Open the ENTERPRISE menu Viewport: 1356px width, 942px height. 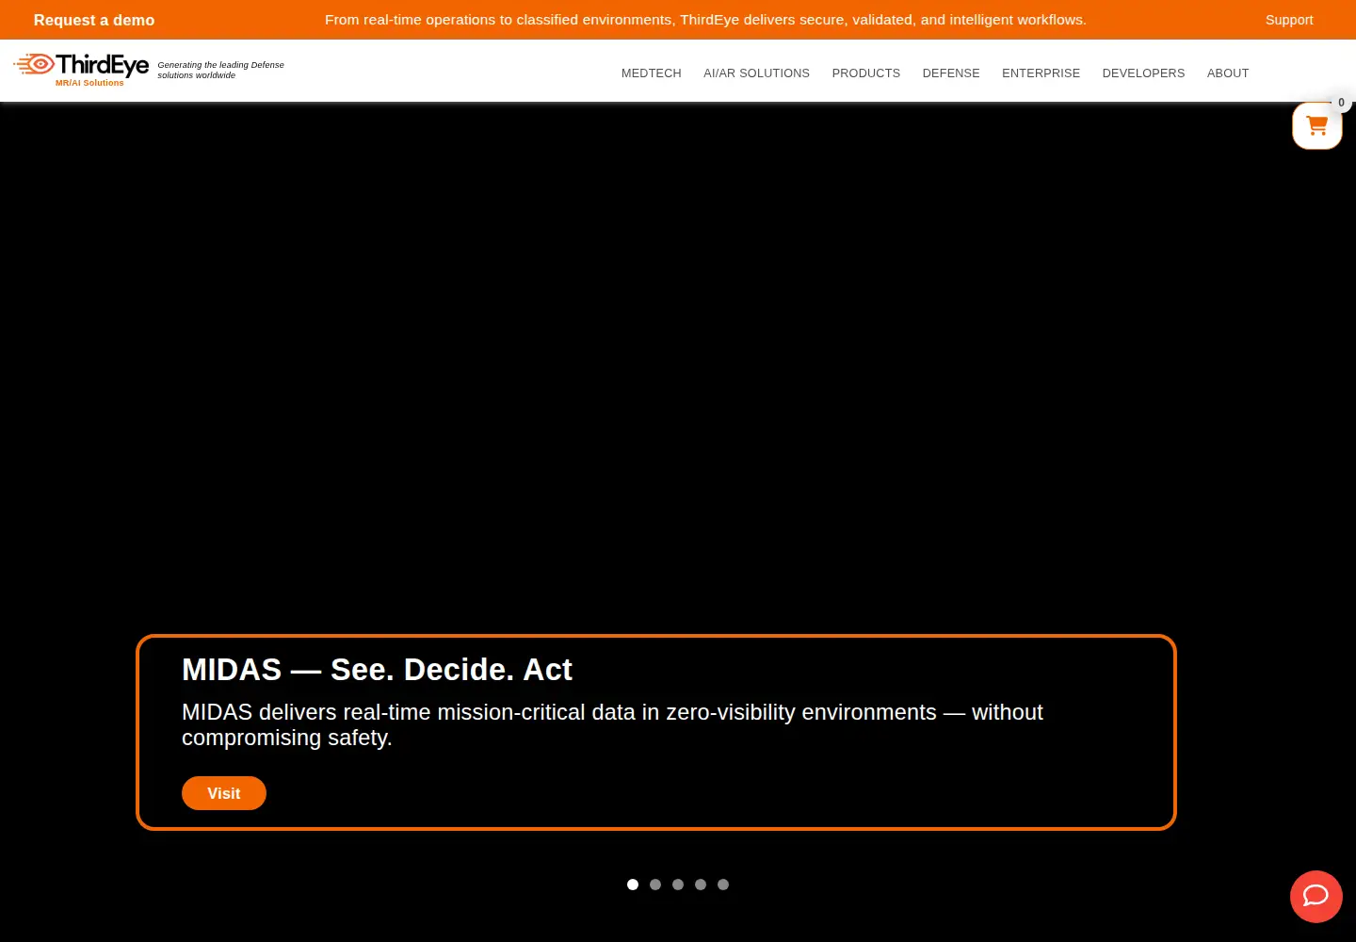(1041, 73)
